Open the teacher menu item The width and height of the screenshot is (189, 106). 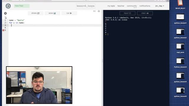121,6
